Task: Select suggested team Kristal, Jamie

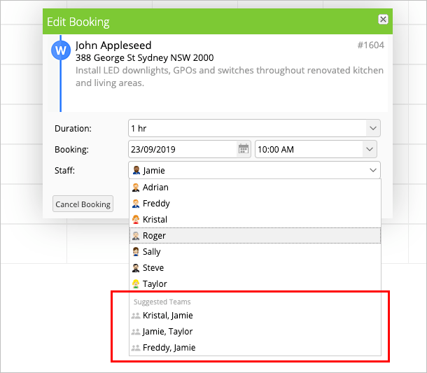Action: (x=255, y=316)
